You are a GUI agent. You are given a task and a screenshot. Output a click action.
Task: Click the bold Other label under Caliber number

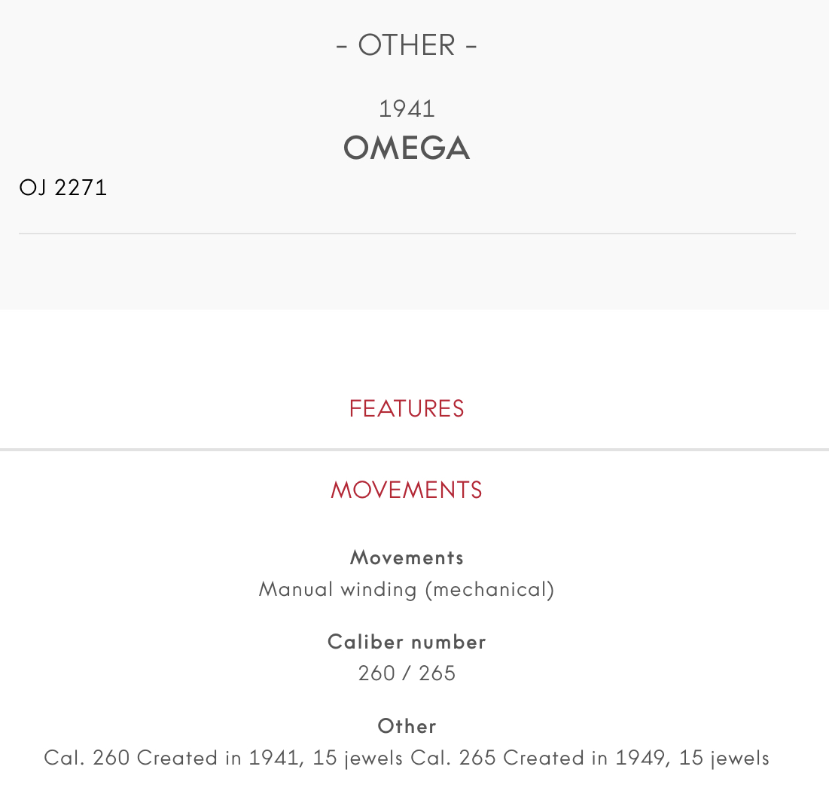pyautogui.click(x=407, y=726)
